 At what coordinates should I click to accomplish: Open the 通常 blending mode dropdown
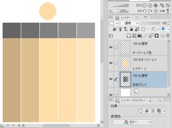pos(130,23)
